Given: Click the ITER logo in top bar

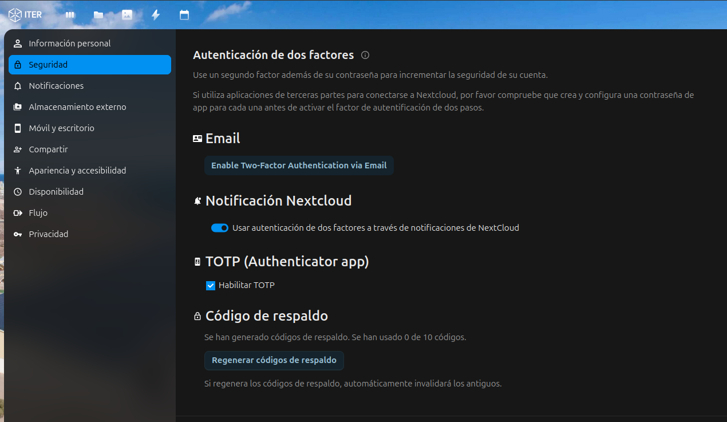Looking at the screenshot, I should [25, 15].
